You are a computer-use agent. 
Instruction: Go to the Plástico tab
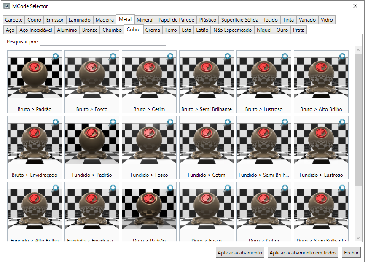[208, 20]
